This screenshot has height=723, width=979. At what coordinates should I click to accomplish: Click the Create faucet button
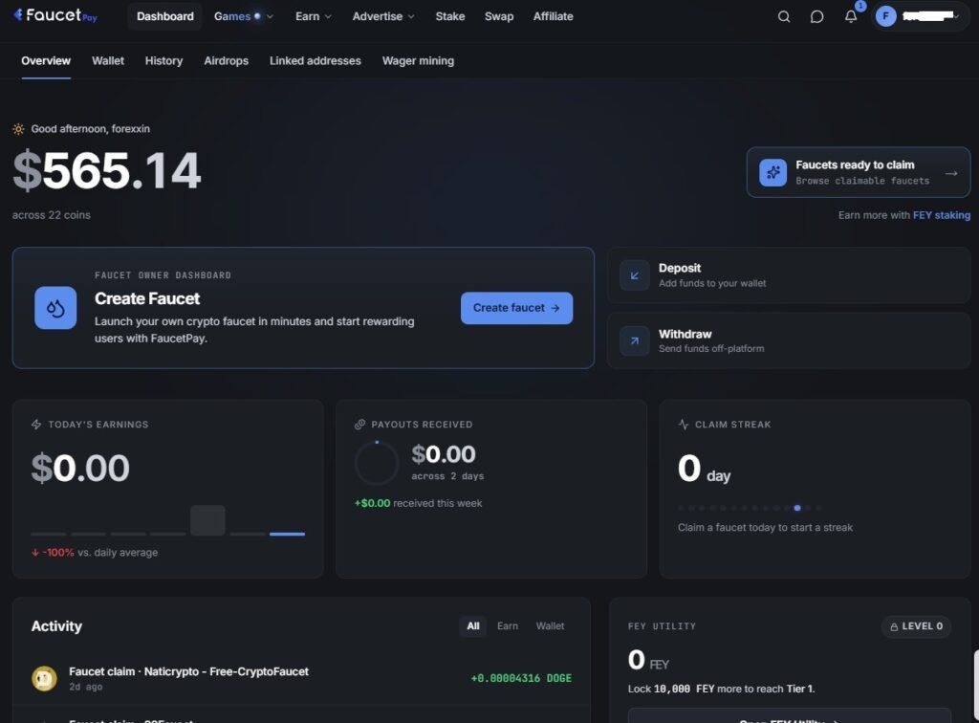pyautogui.click(x=516, y=308)
